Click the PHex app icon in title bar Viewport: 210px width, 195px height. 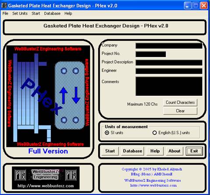click(4, 6)
